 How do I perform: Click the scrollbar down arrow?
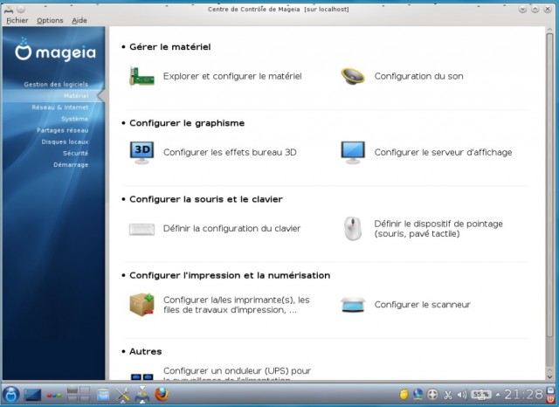549,376
